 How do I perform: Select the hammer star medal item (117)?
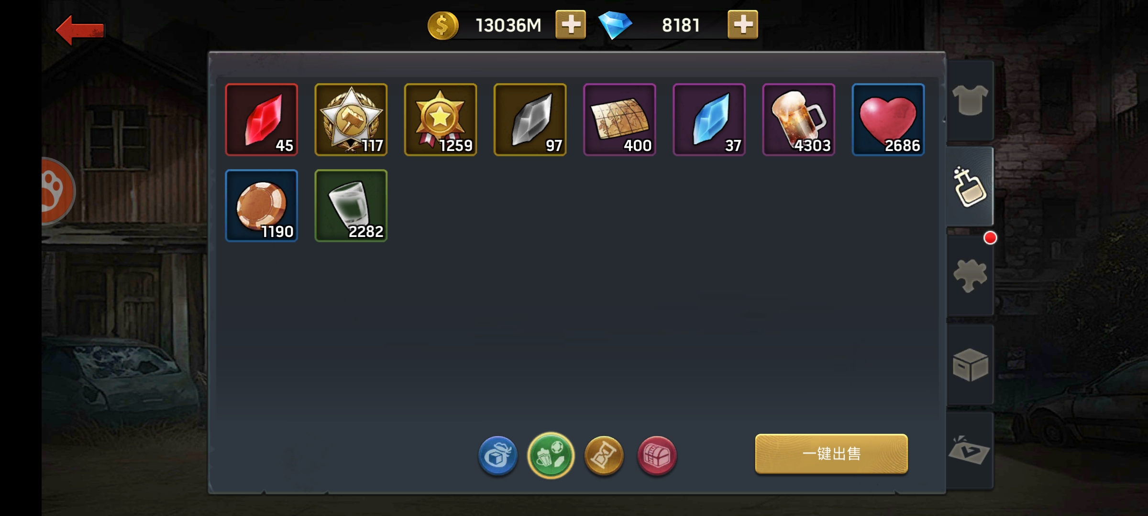[x=351, y=119]
